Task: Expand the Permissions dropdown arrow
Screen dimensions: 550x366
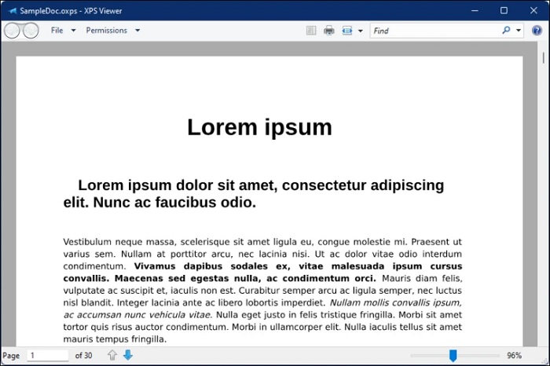Action: tap(137, 31)
